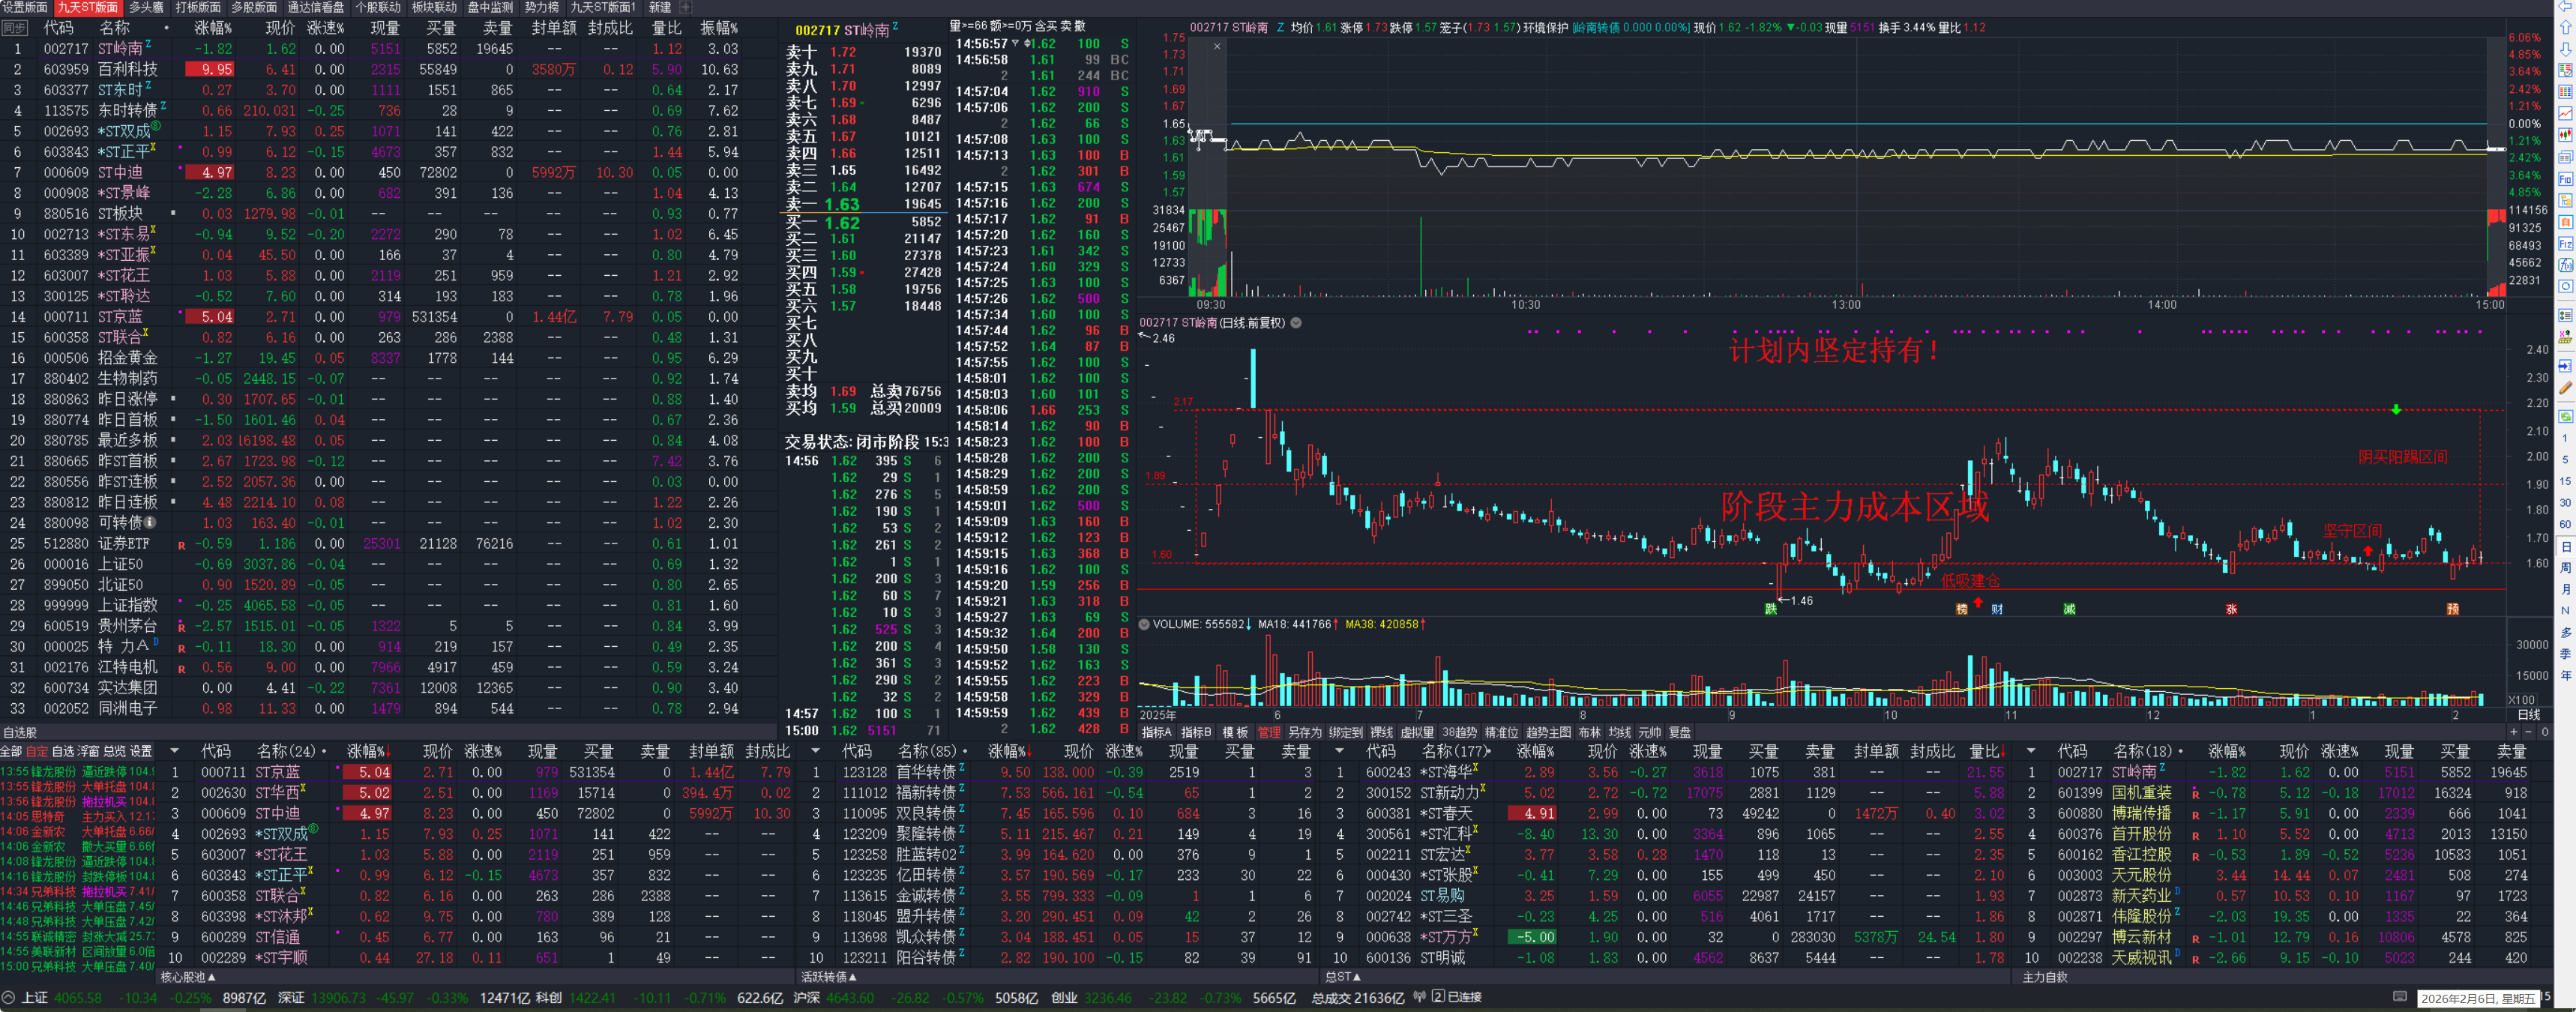The height and width of the screenshot is (1012, 2576).
Task: Select the 15-minute period toggle
Action: [x=2565, y=481]
